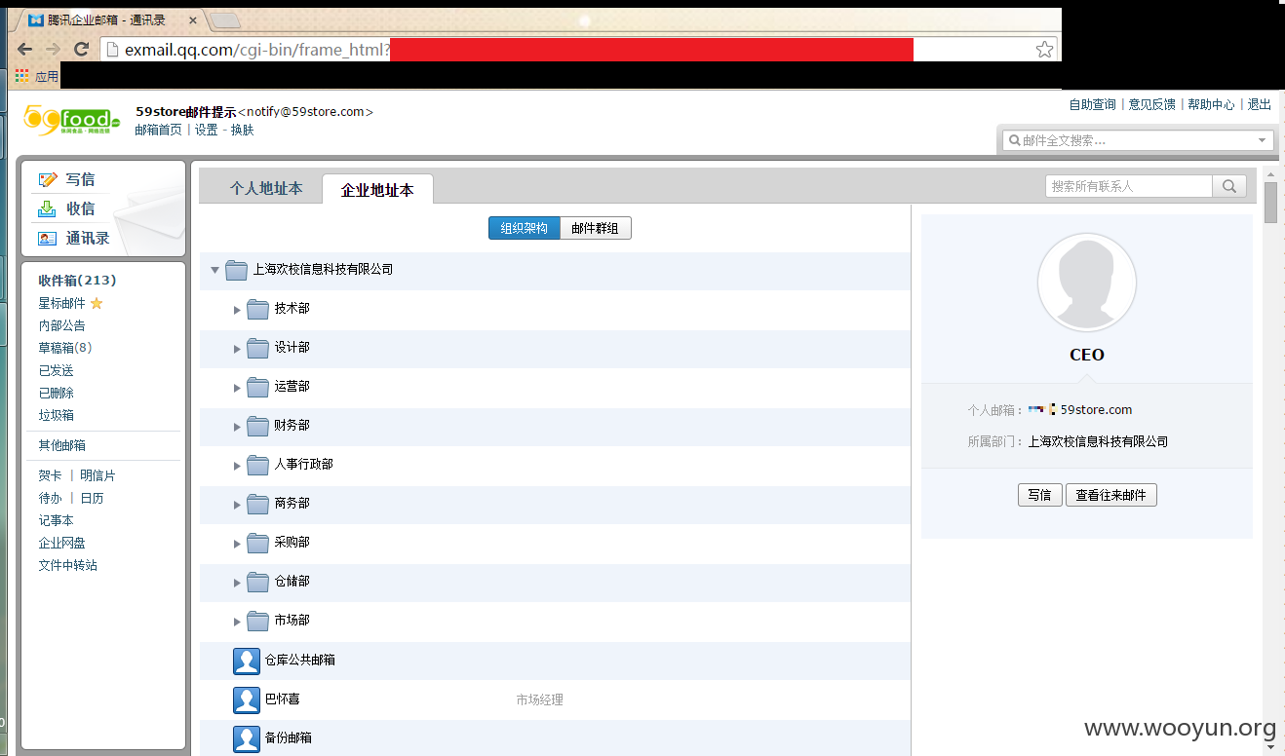
Task: Expand the 财务部 department
Action: point(237,427)
